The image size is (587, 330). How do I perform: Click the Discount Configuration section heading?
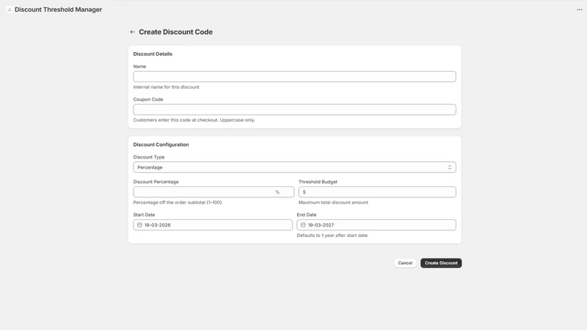pyautogui.click(x=161, y=144)
